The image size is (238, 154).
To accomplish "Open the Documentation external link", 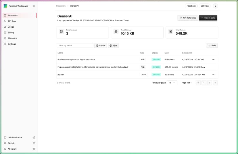I will (15, 137).
